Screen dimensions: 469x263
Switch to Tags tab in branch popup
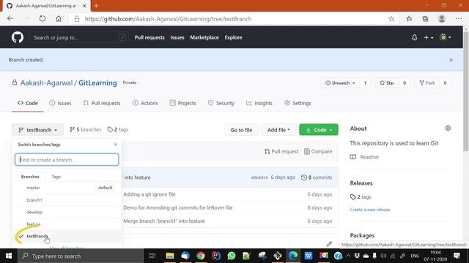tap(56, 177)
